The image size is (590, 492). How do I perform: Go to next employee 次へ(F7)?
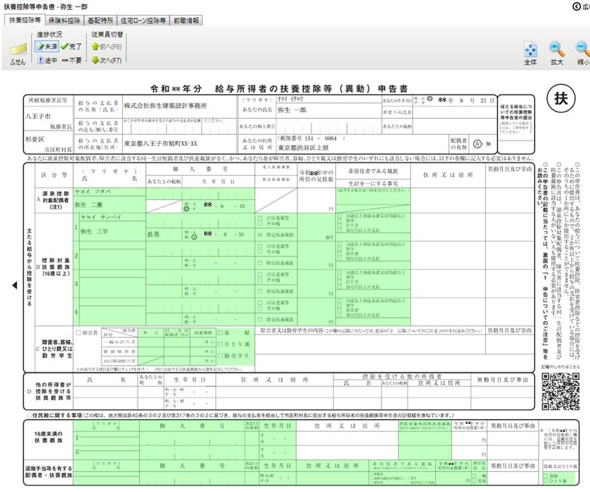106,60
